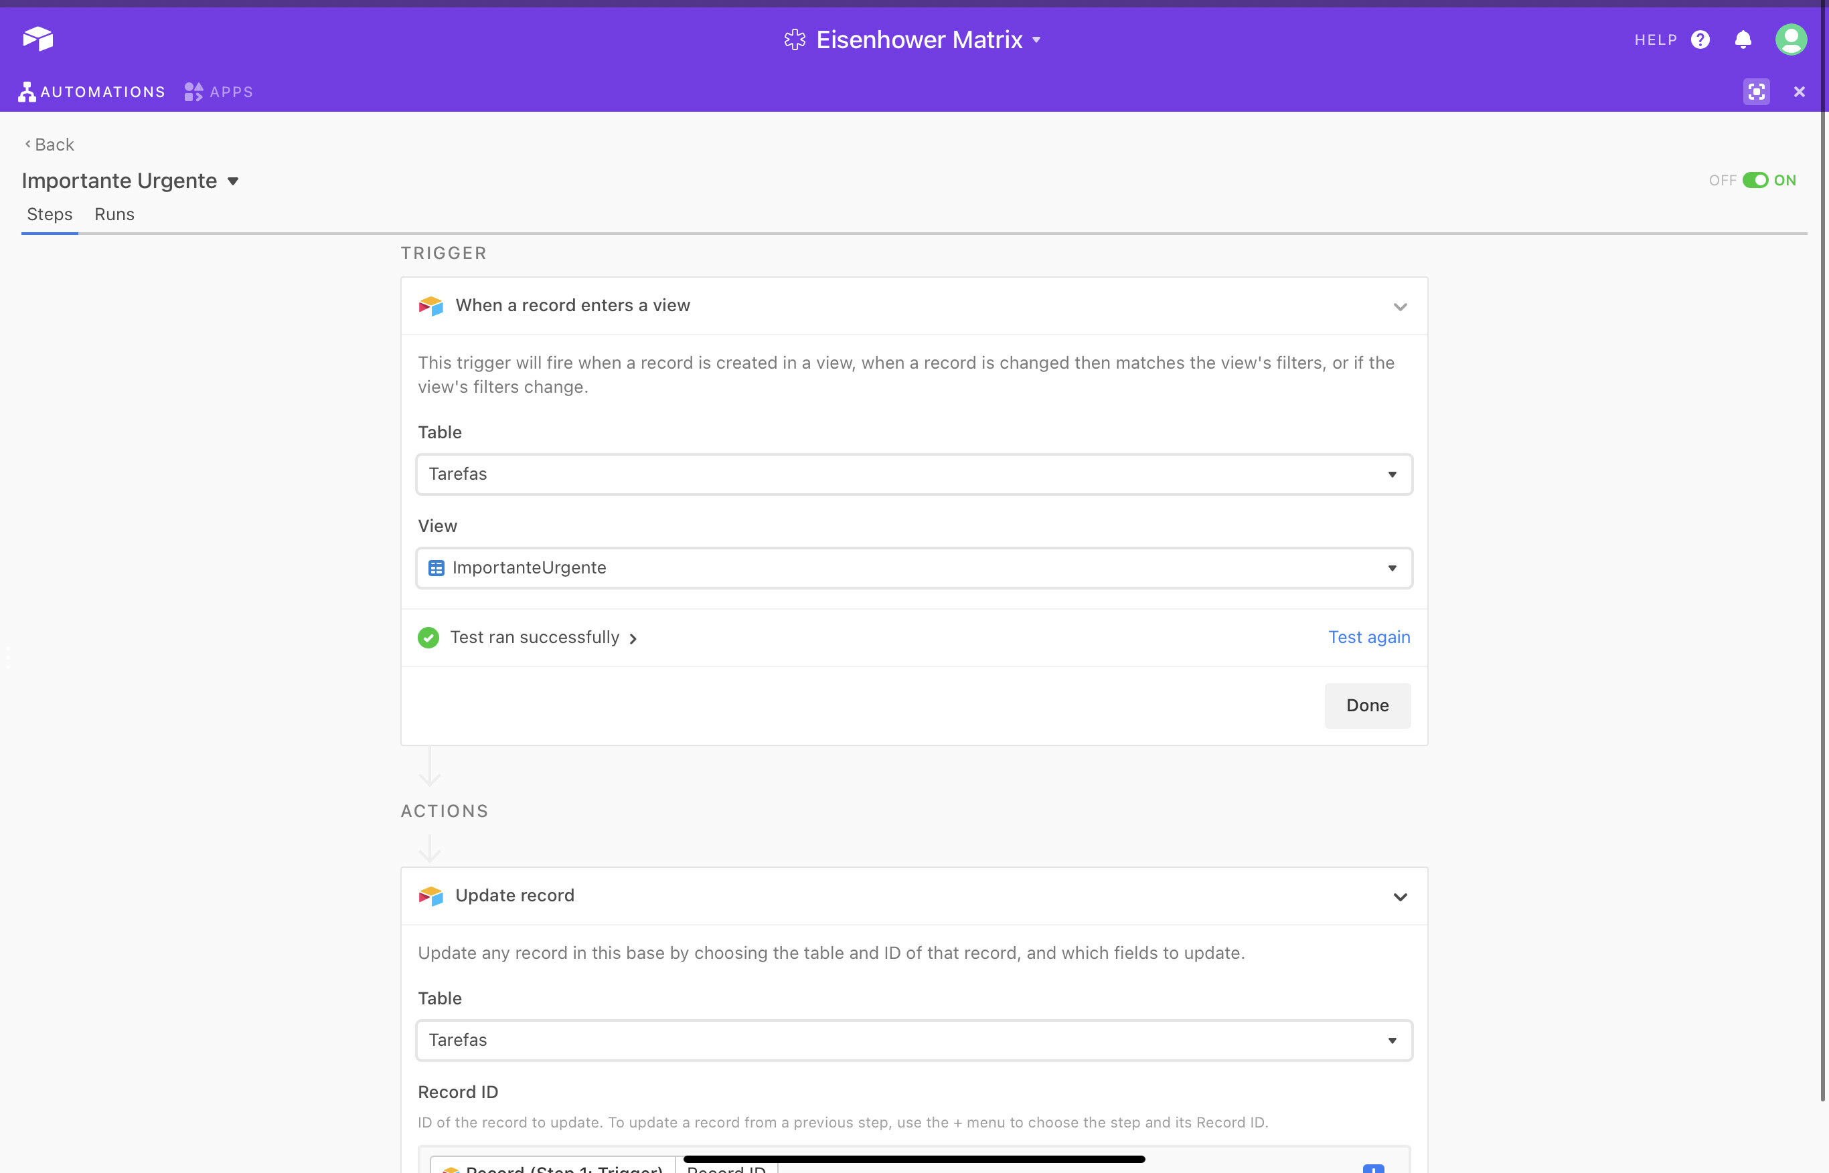
Task: Click the grid view icon in View field
Action: point(436,568)
